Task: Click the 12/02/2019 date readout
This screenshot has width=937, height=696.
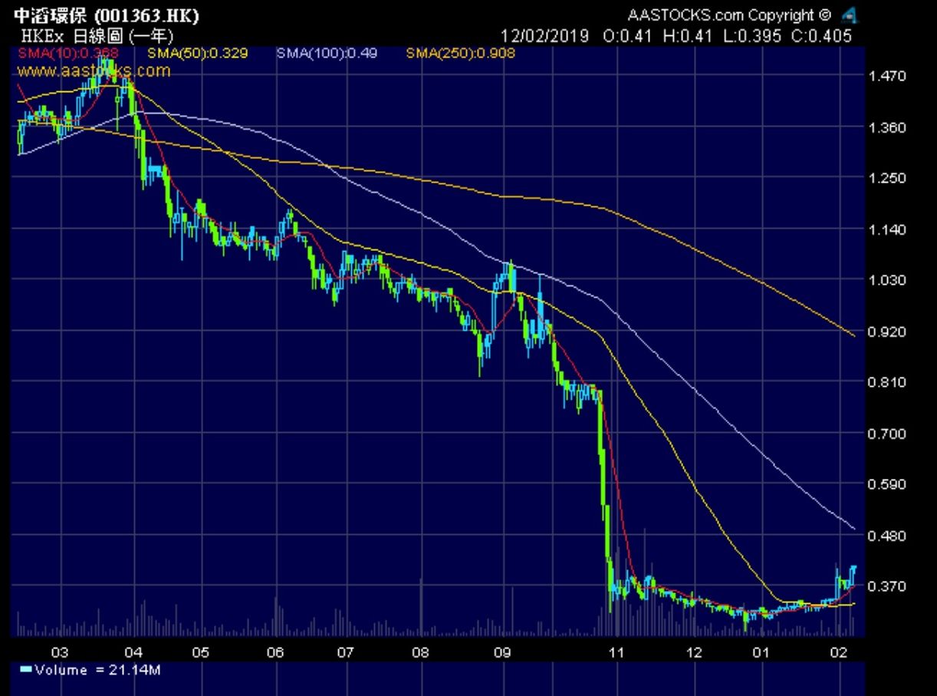Action: coord(544,36)
